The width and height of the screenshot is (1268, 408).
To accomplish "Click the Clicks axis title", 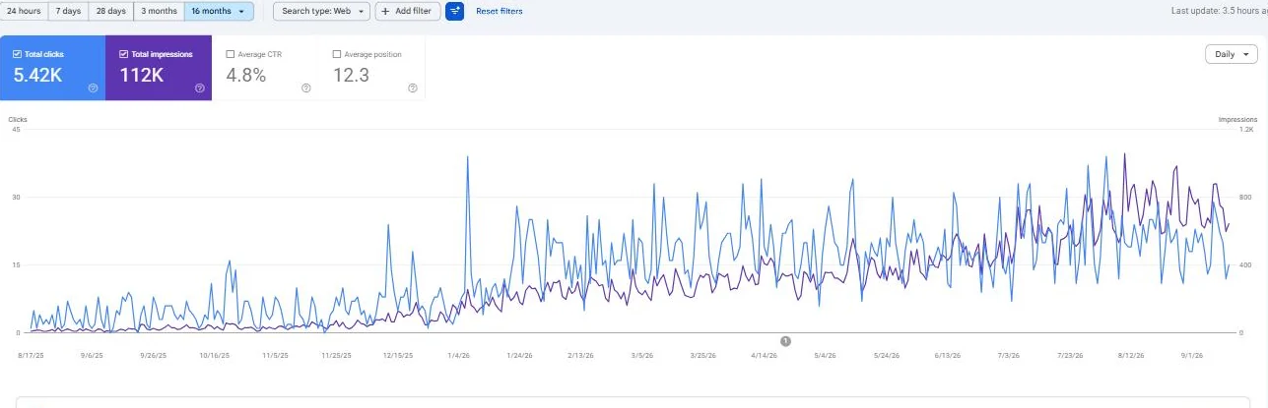I will (x=18, y=120).
